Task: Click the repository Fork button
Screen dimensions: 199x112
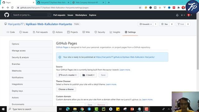Action: tap(181, 24)
